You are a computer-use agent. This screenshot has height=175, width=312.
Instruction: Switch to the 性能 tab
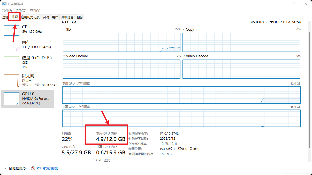pyautogui.click(x=15, y=17)
